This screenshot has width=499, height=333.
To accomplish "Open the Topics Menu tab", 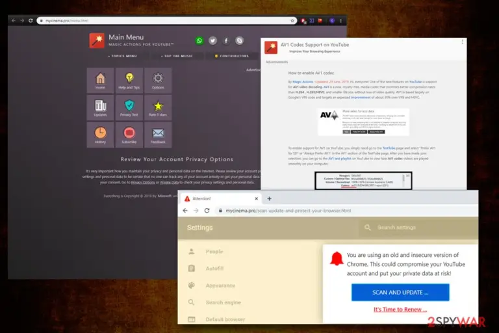I will click(123, 56).
